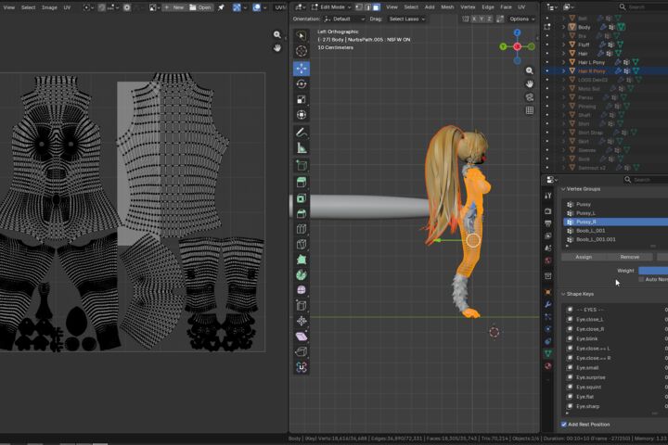The image size is (668, 445).
Task: Click the outliner Search field
Action: click(x=642, y=7)
